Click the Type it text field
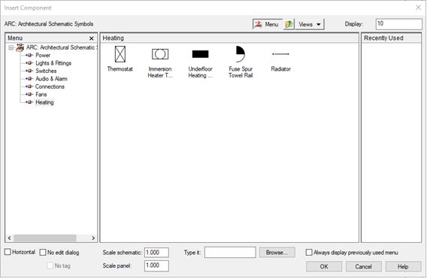 (230, 252)
